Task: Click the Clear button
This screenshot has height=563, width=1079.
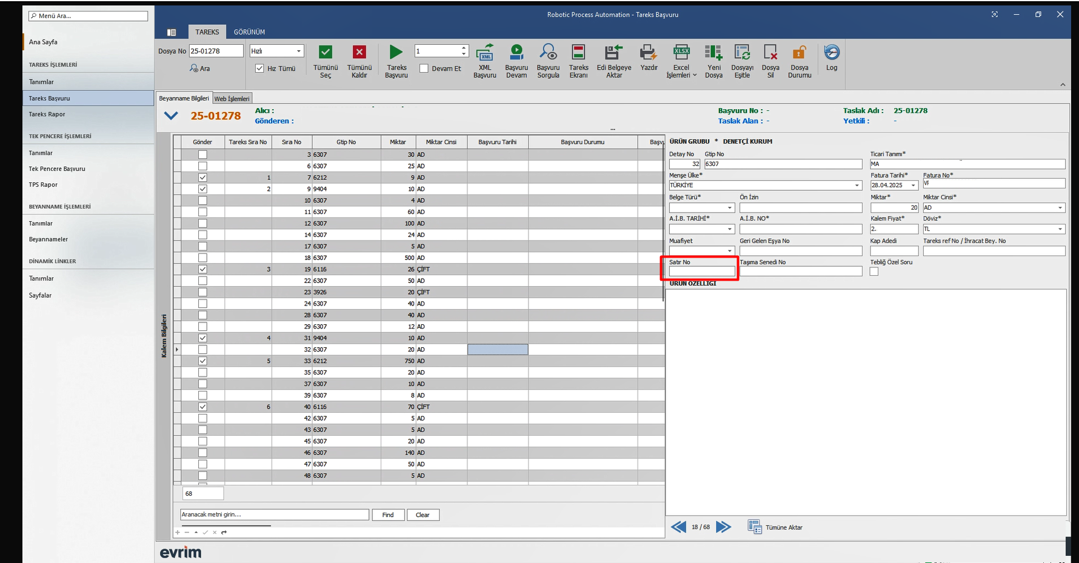Action: [x=423, y=515]
